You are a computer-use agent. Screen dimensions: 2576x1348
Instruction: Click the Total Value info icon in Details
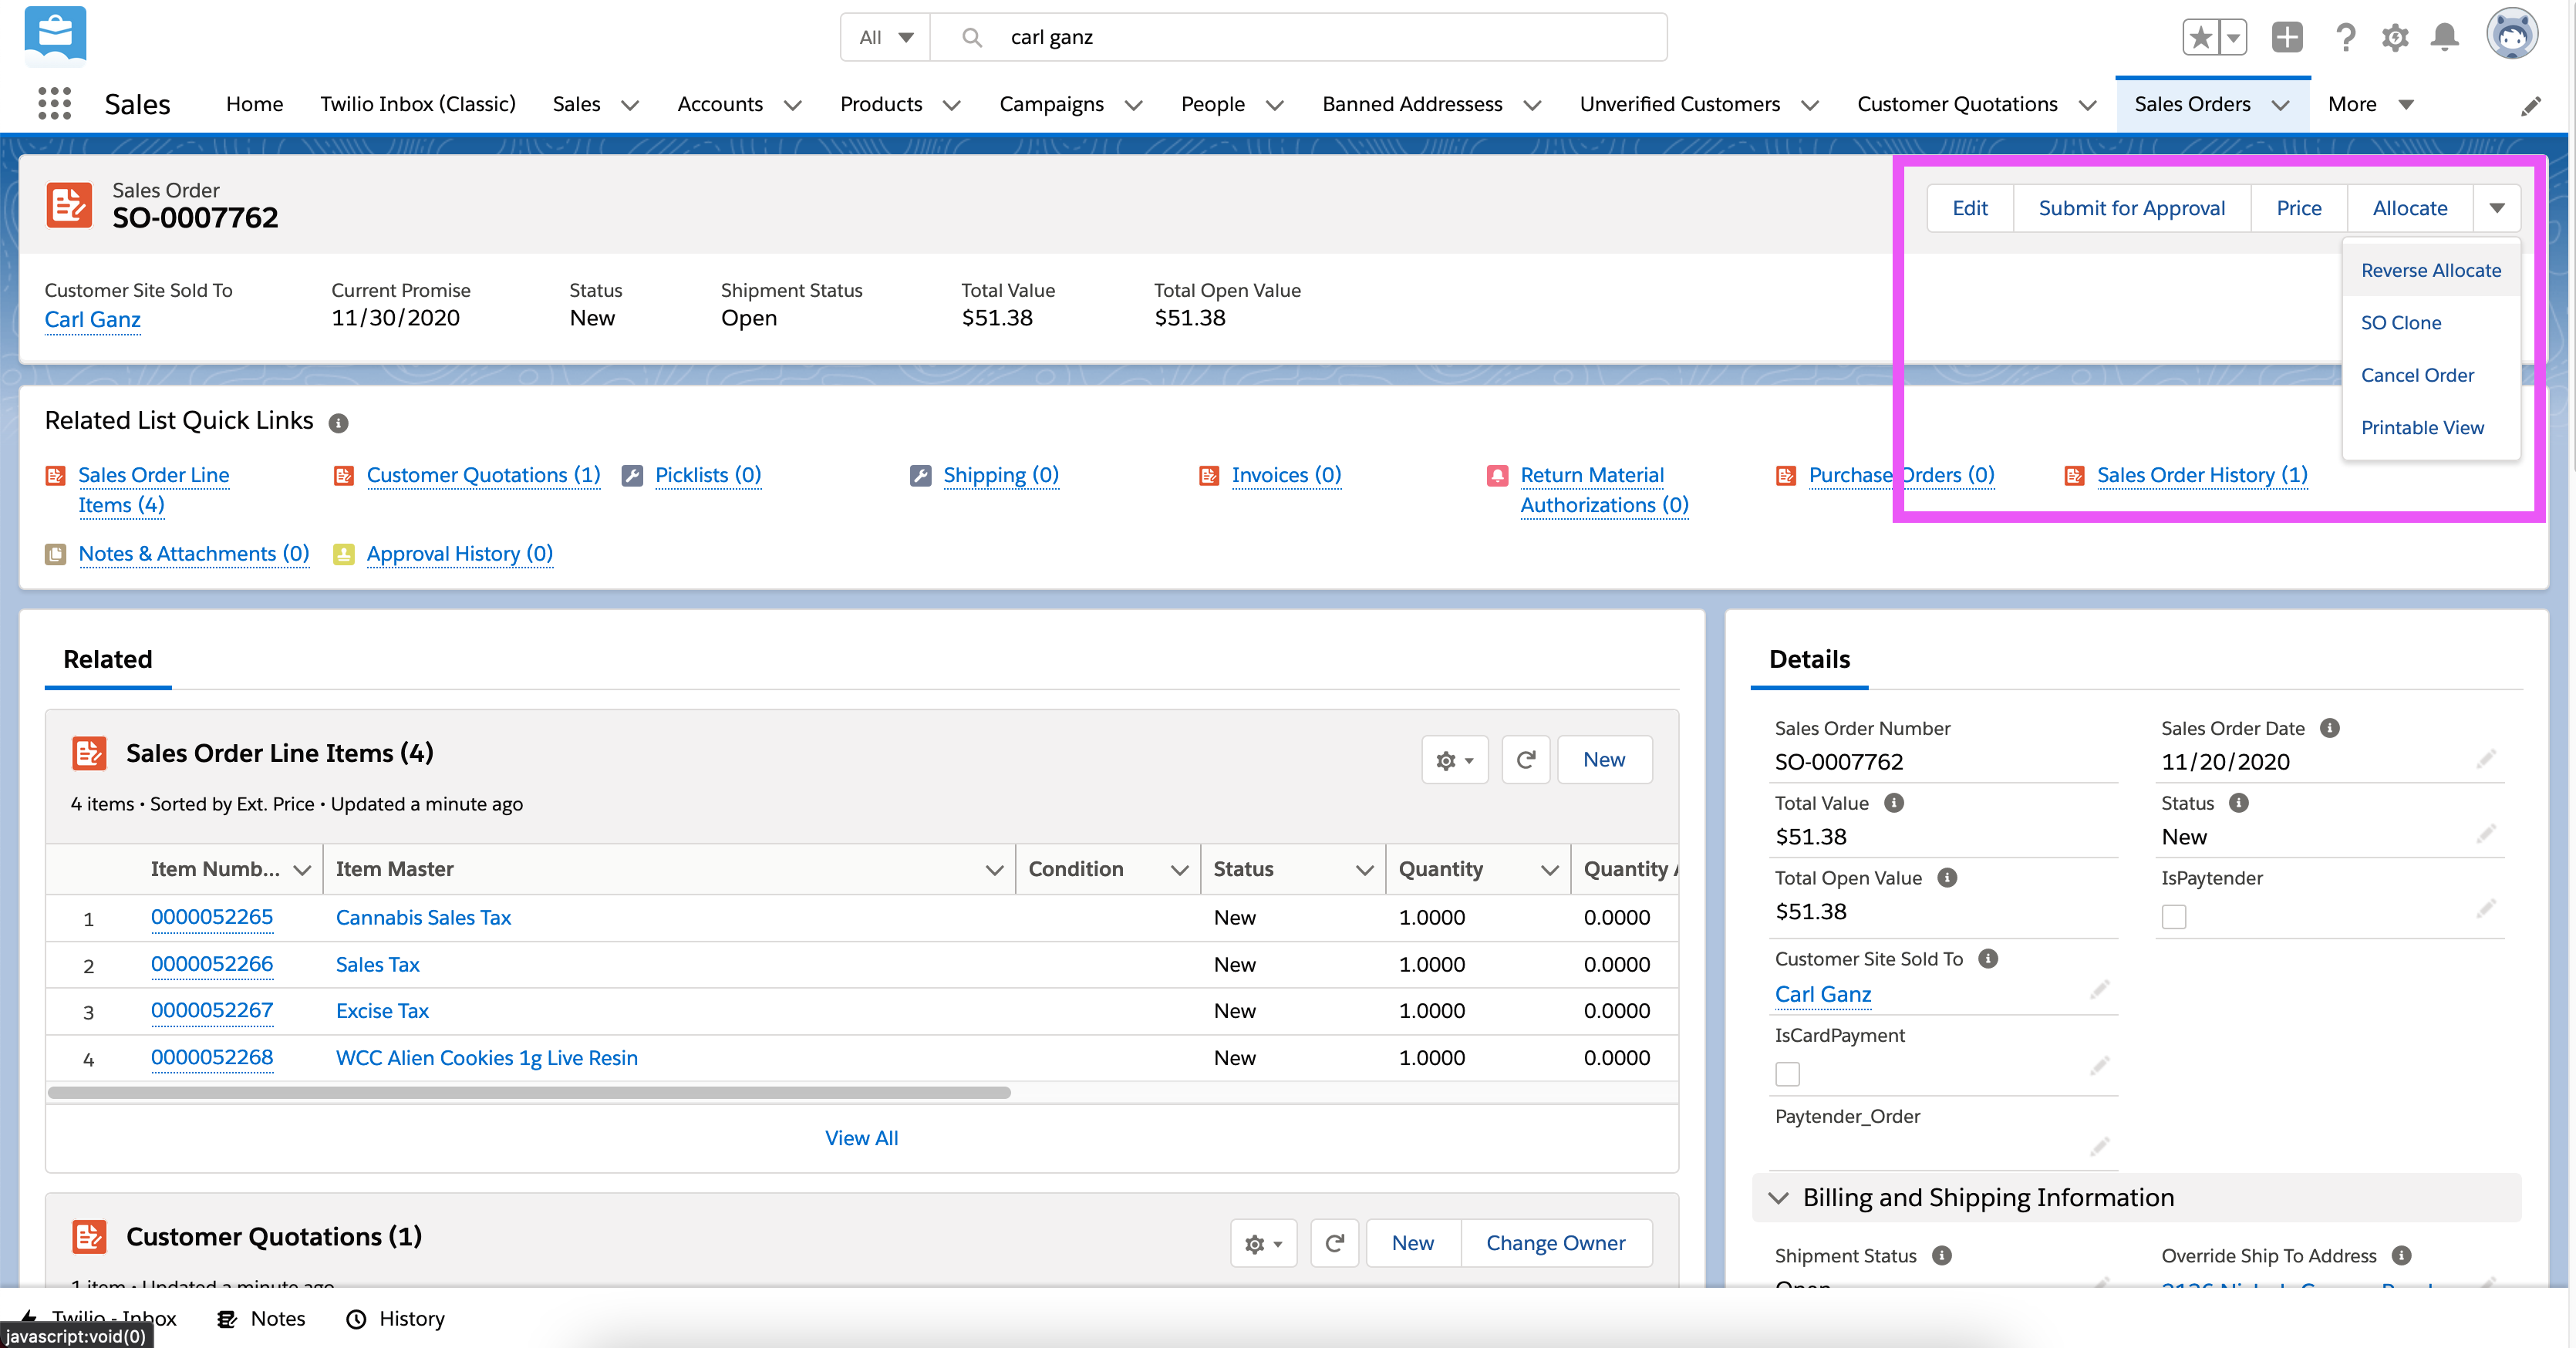[1894, 803]
